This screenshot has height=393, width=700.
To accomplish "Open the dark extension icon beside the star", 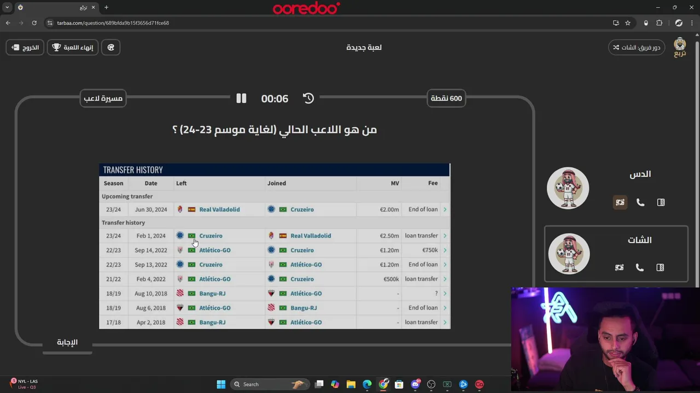I will pyautogui.click(x=646, y=23).
